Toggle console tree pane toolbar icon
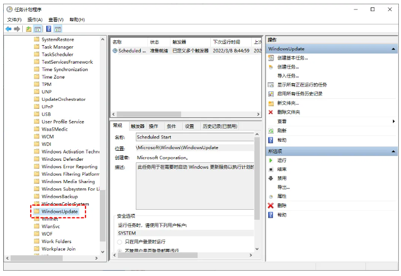This screenshot has width=401, height=276. [x=38, y=29]
